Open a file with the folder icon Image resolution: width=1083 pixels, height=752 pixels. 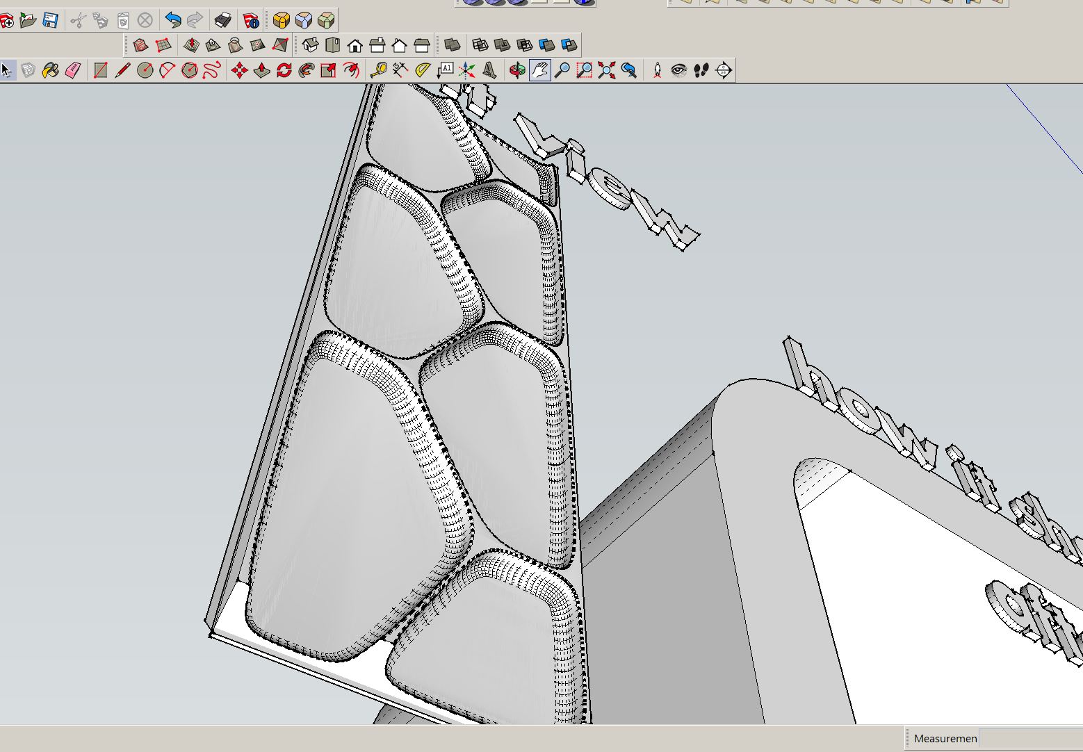coord(28,20)
